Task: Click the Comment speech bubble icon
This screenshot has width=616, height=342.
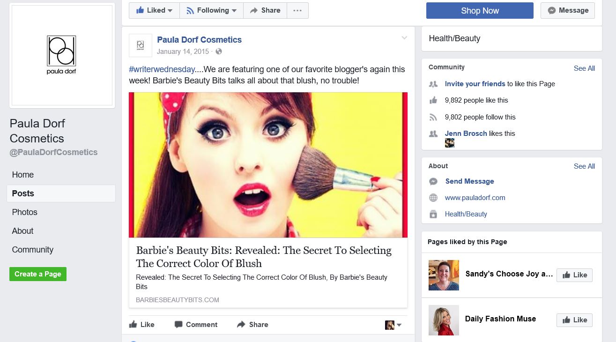Action: pos(178,324)
